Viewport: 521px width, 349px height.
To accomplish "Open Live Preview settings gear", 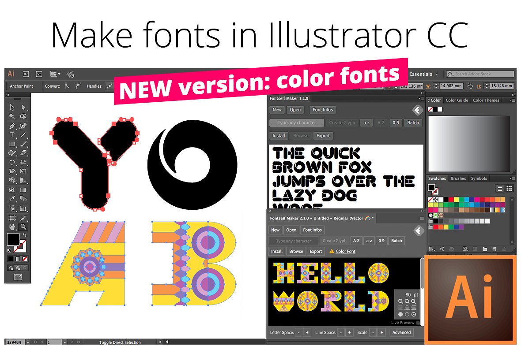I will coord(418,323).
